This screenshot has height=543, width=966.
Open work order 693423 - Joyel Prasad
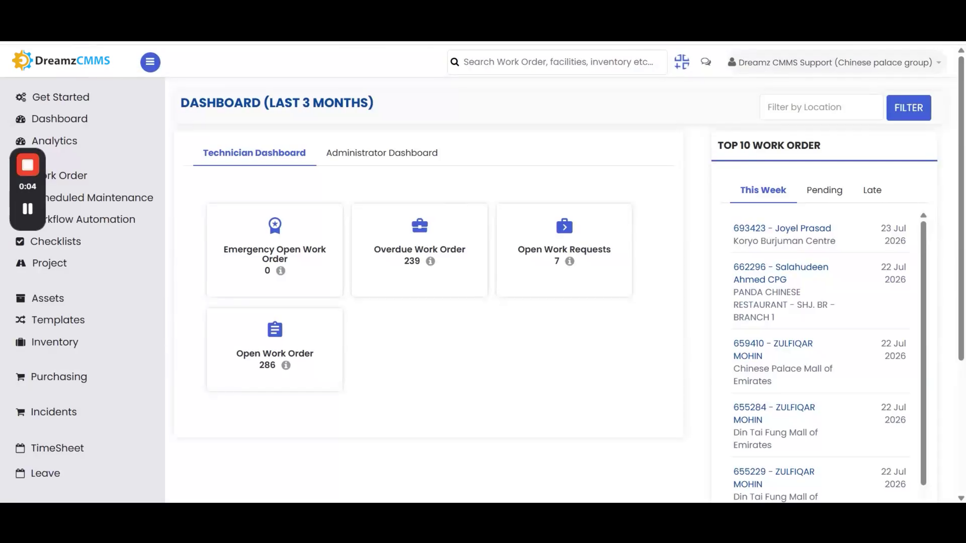click(782, 228)
